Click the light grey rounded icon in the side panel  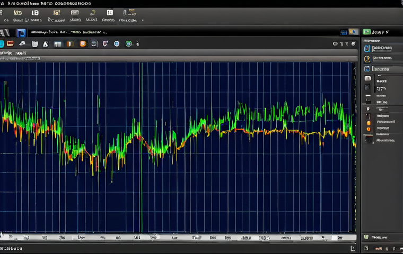click(x=368, y=78)
